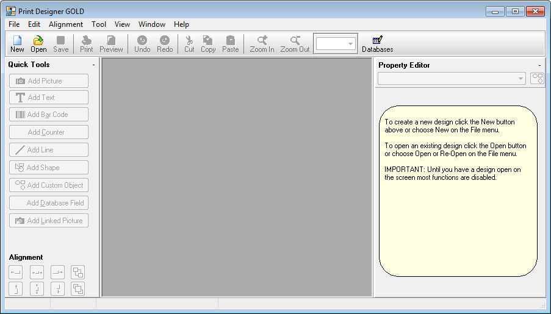
Task: Maximize the Print Designer GOLD window
Action: point(515,12)
